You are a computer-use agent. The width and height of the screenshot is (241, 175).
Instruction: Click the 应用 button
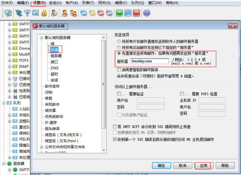[204, 166]
